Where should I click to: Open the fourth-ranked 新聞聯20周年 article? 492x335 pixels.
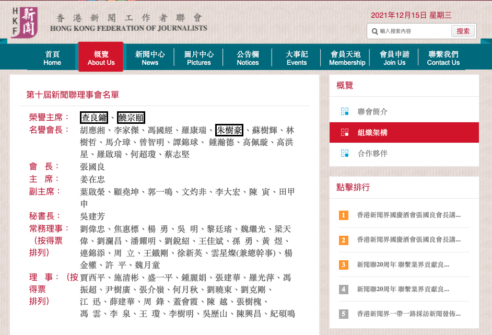point(403,289)
